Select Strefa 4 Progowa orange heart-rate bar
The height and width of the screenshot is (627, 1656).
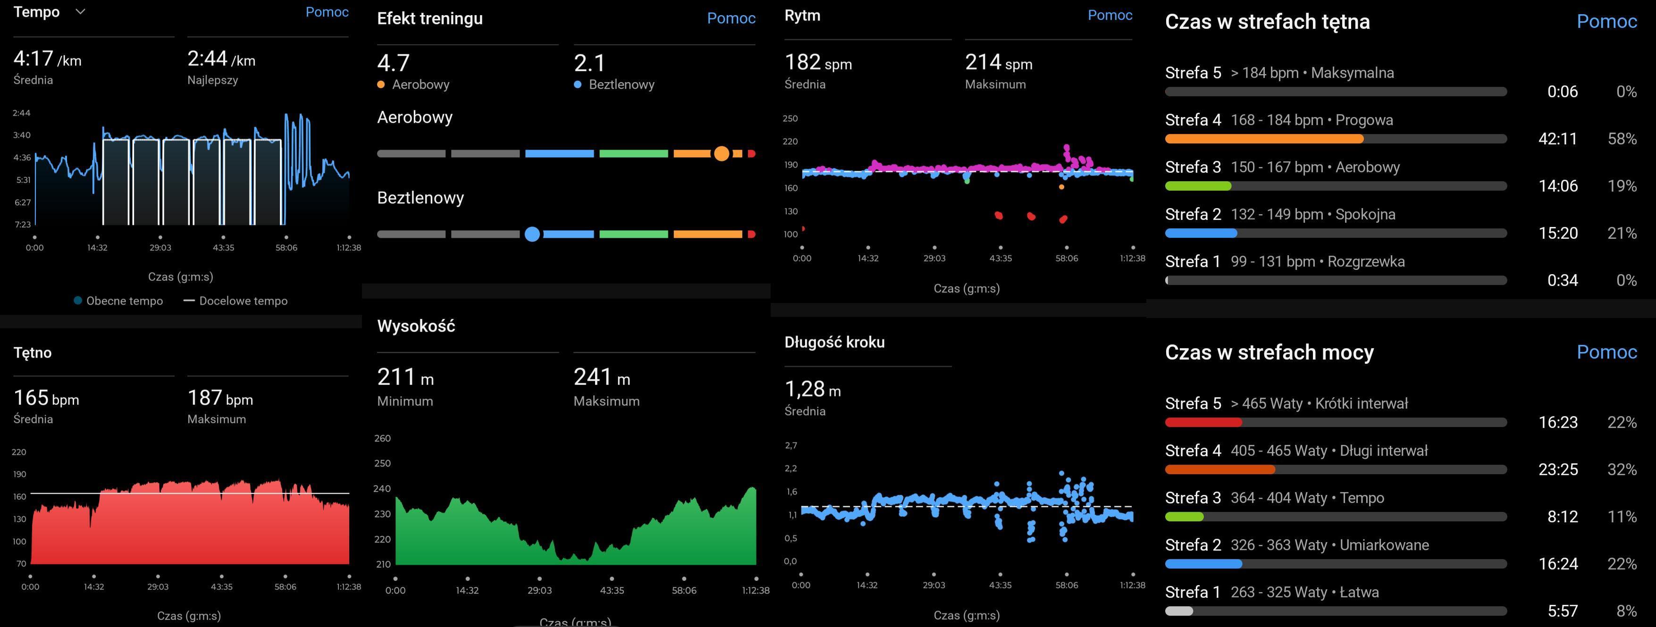(x=1263, y=139)
